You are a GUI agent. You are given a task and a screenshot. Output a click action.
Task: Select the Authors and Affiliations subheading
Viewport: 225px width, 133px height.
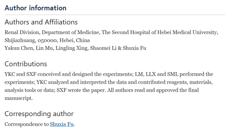click(x=41, y=22)
